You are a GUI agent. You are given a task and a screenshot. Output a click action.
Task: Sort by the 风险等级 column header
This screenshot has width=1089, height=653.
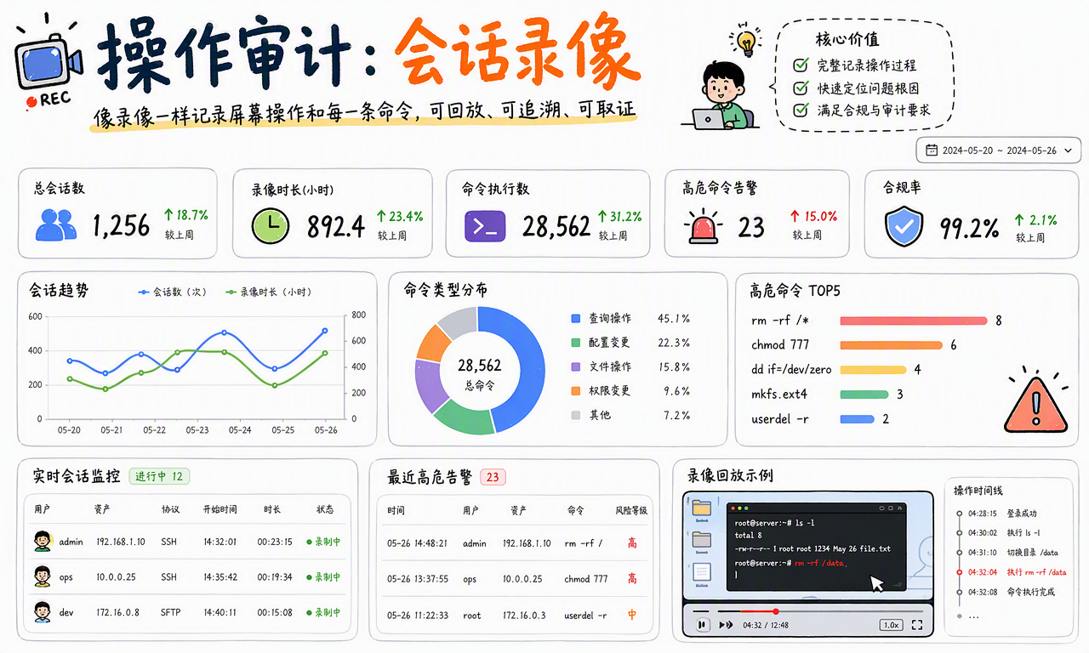point(631,511)
